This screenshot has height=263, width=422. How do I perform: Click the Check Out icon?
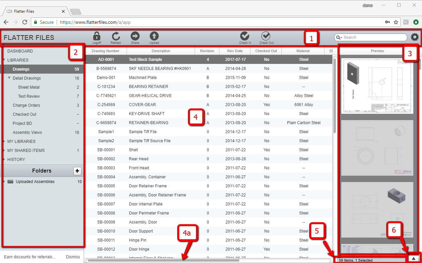[266, 36]
